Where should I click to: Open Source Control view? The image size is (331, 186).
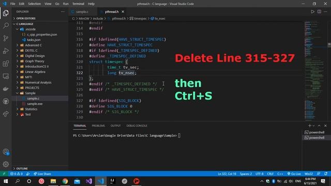tap(6, 38)
